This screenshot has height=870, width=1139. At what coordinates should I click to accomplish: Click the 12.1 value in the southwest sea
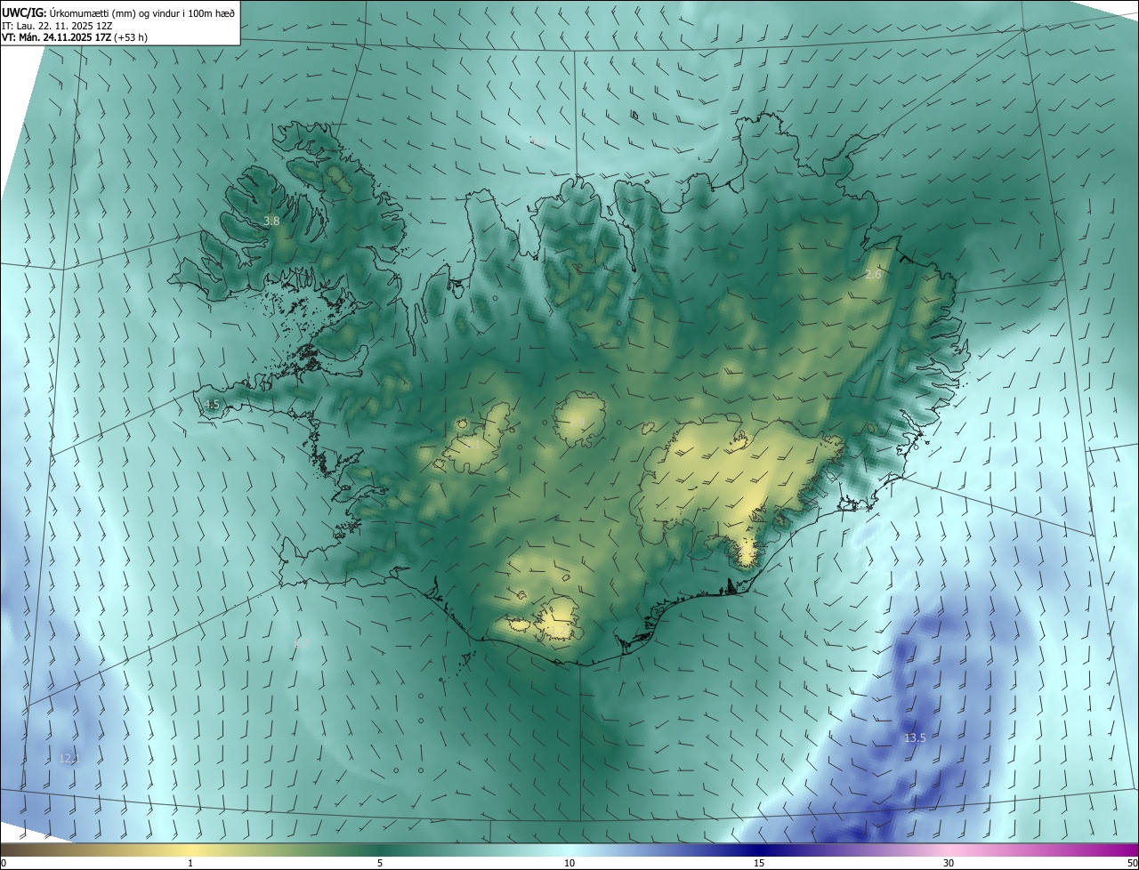[69, 759]
